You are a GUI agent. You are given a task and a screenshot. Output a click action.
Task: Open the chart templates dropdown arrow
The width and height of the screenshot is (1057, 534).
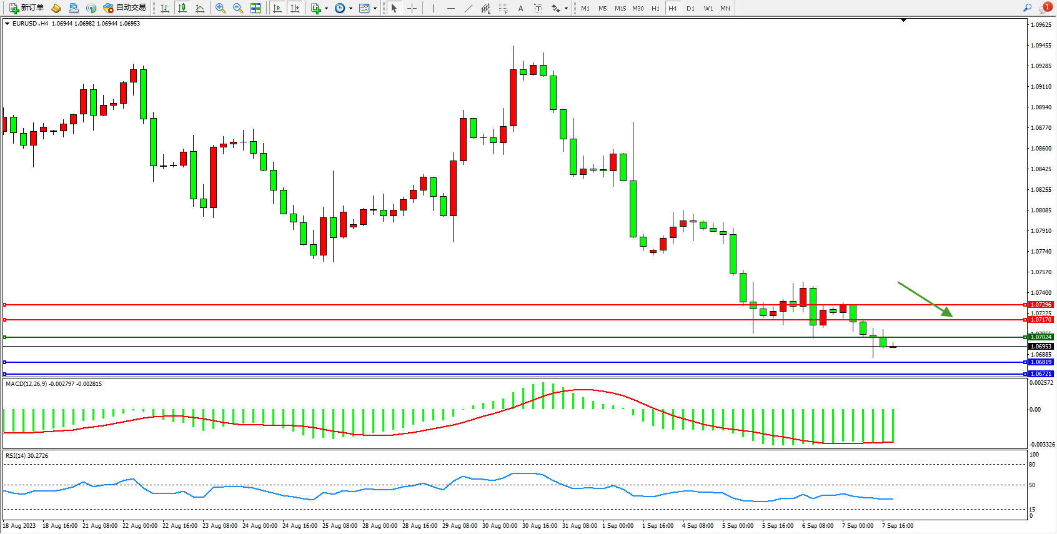pyautogui.click(x=375, y=9)
